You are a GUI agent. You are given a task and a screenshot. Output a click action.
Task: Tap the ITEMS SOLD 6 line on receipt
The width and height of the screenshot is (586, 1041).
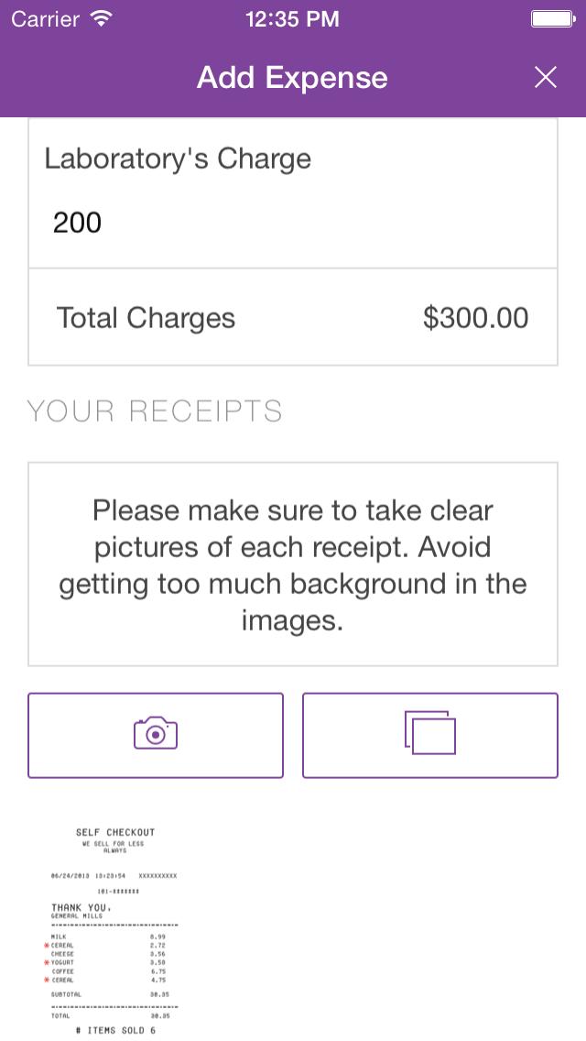tap(115, 1030)
